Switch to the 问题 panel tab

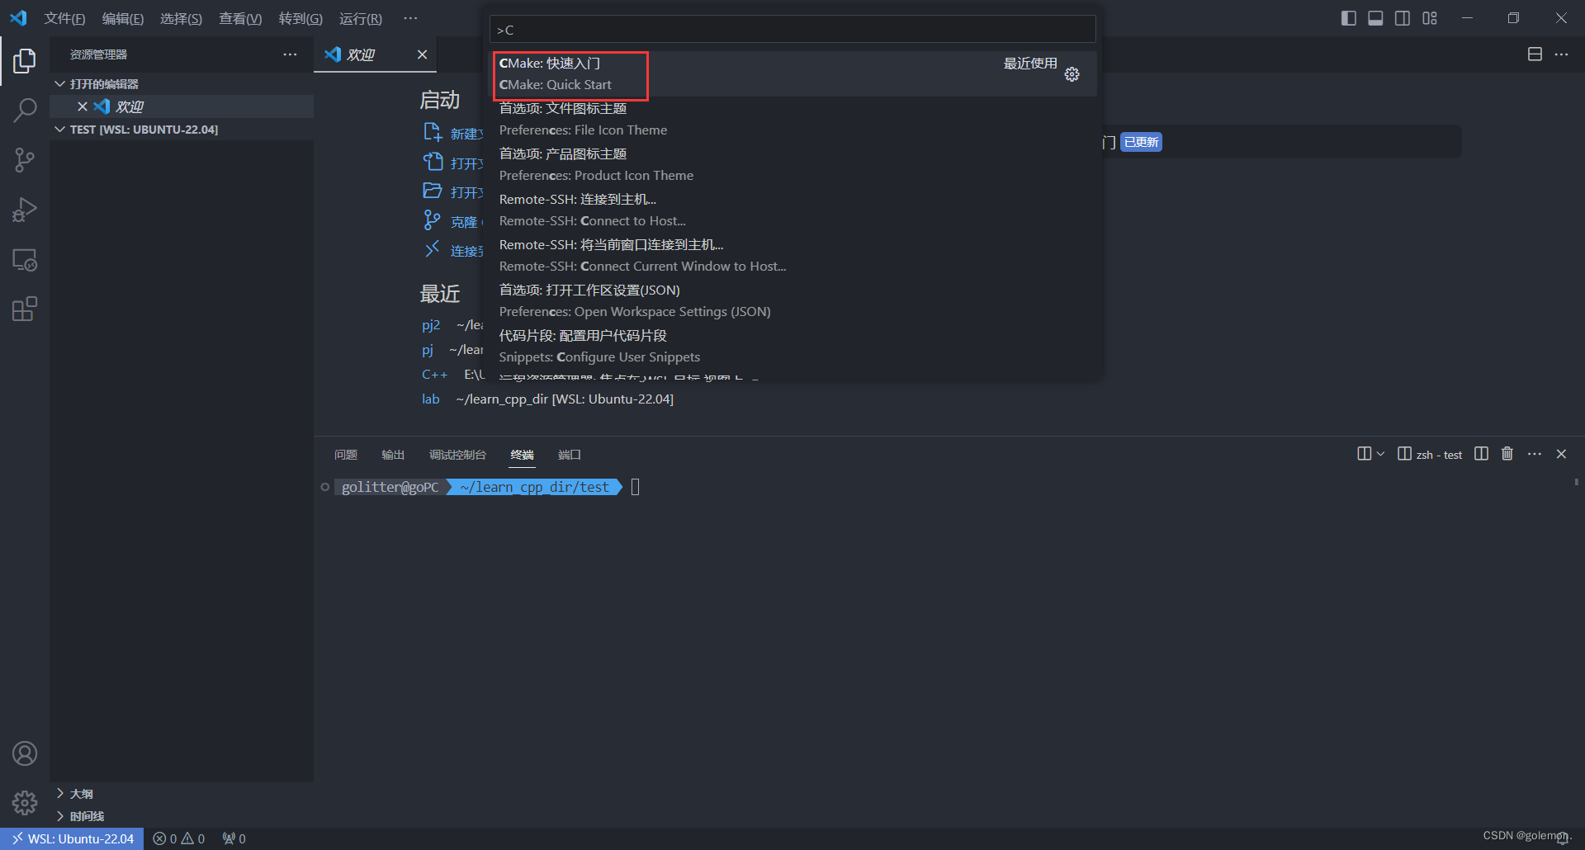pyautogui.click(x=346, y=455)
